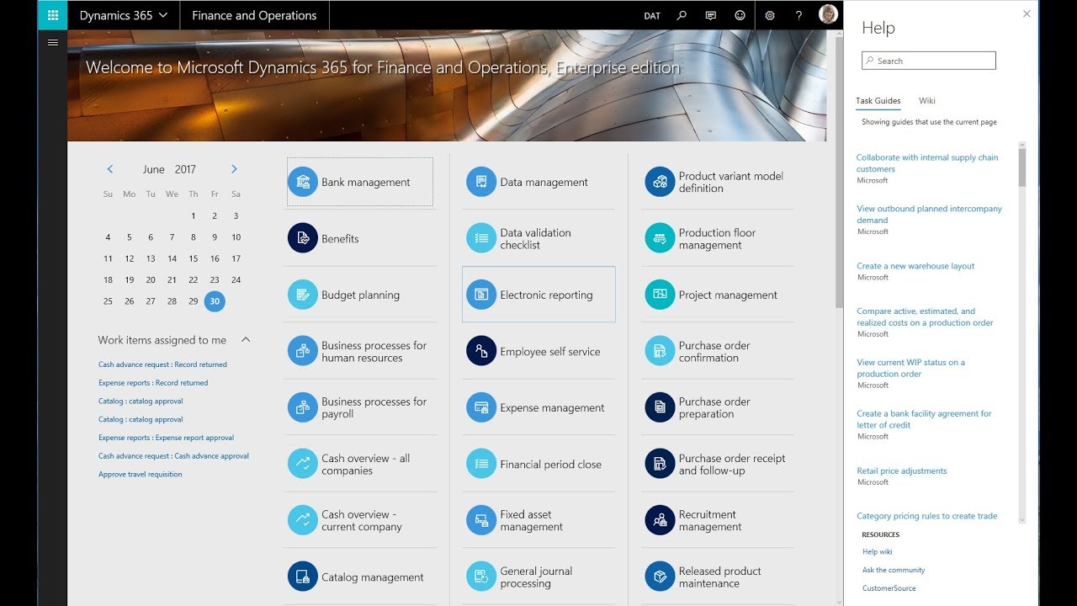Screen dimensions: 1077x606
Task: Click the DAT company selector
Action: pos(652,15)
